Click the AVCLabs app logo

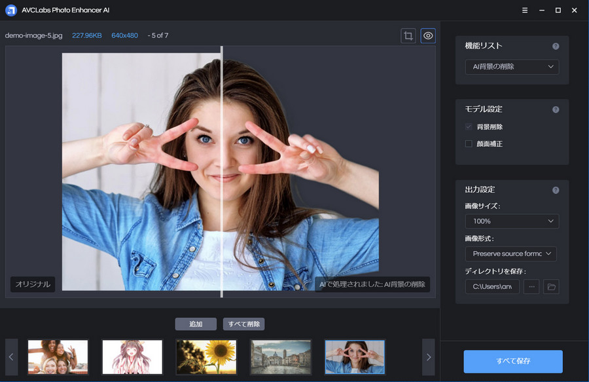11,10
